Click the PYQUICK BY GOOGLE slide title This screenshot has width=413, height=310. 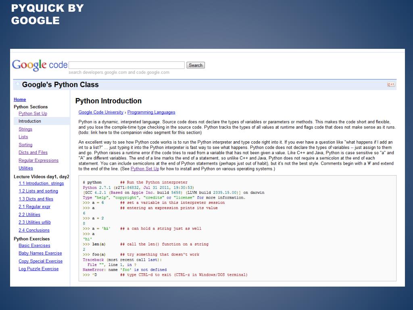48,14
